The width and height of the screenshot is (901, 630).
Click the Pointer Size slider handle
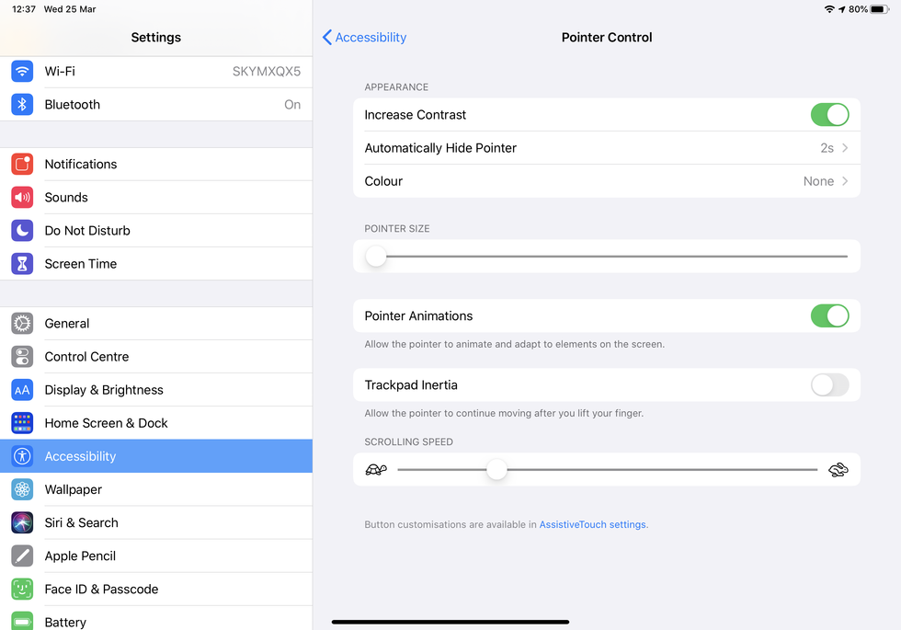point(376,256)
